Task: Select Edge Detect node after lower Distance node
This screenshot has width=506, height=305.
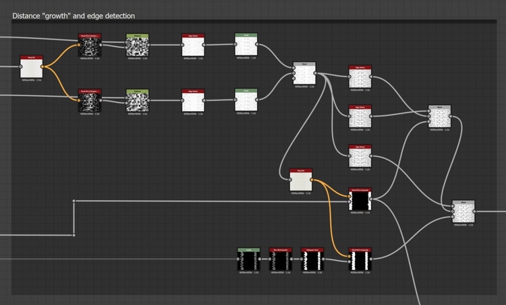Action: point(193,100)
